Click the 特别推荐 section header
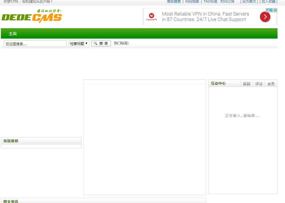The height and width of the screenshot is (203, 285). pos(41,141)
